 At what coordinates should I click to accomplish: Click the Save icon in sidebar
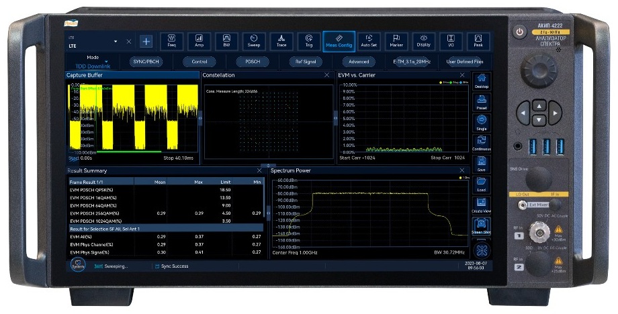pos(482,164)
